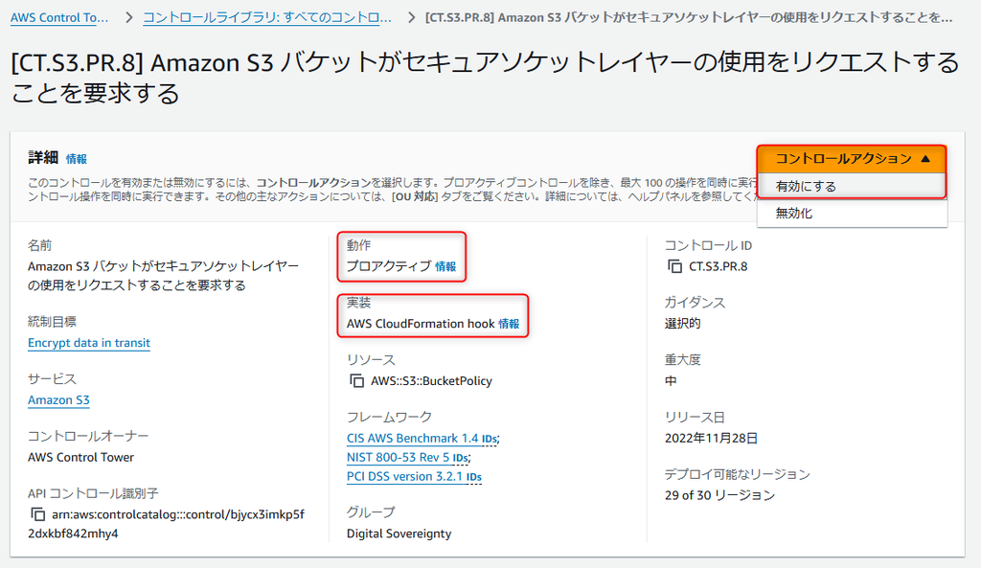Copy the AWS::S3::BucketPolicy resource icon
Screen dimensions: 981x568
click(356, 380)
